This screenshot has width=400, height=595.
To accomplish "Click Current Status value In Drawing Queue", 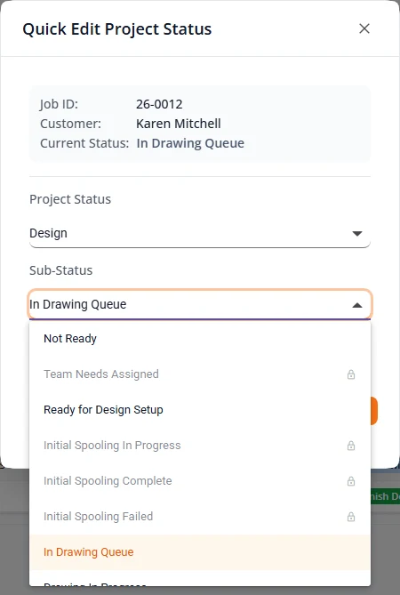I will pyautogui.click(x=190, y=143).
